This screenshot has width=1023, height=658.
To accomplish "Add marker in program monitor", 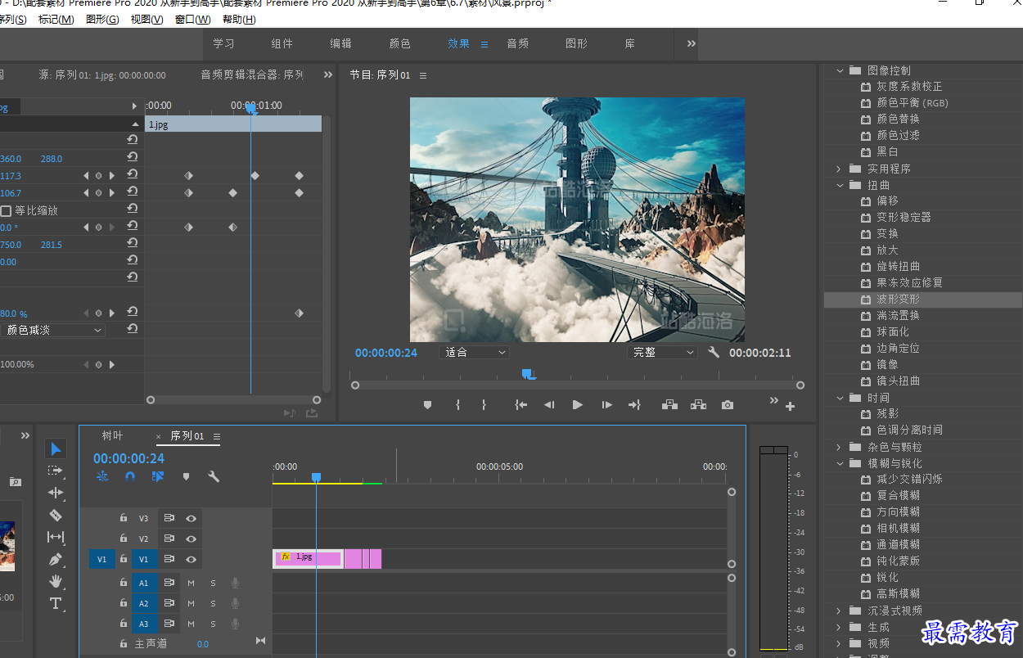I will (427, 404).
